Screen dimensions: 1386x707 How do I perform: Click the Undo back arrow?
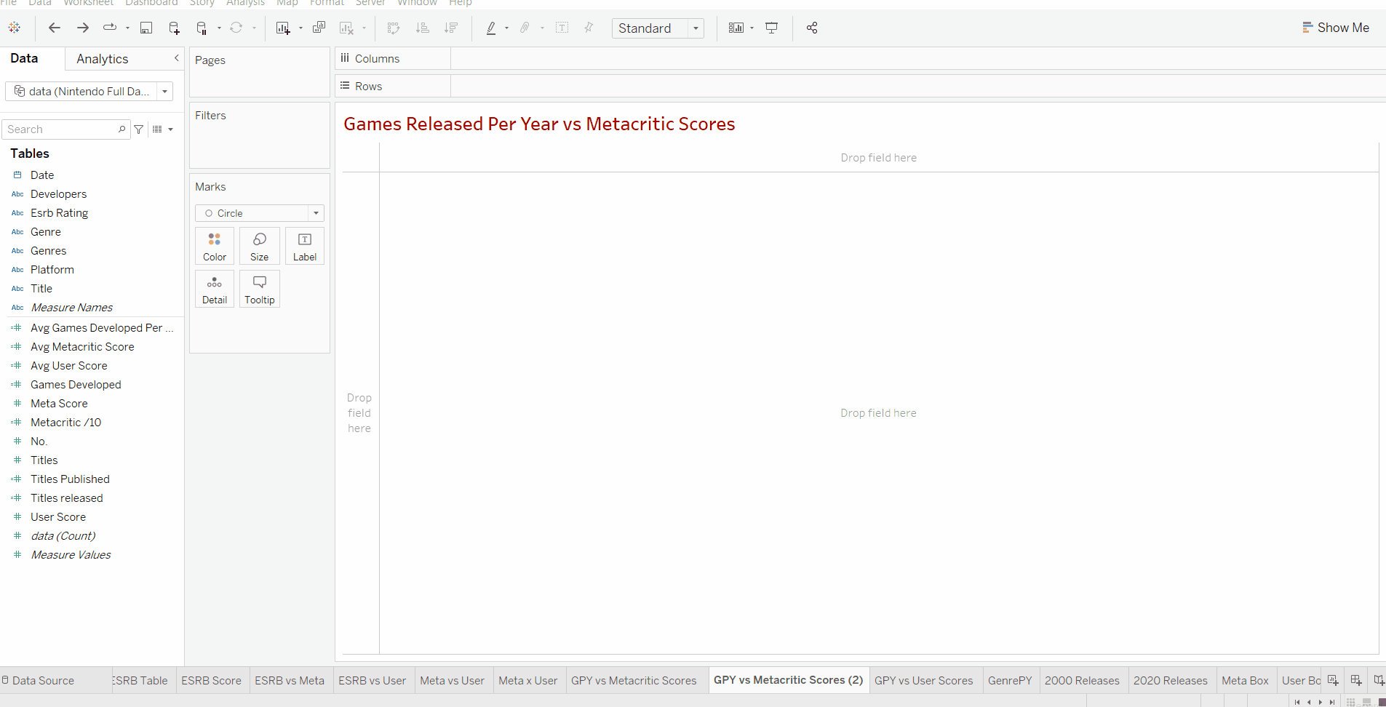(x=54, y=28)
